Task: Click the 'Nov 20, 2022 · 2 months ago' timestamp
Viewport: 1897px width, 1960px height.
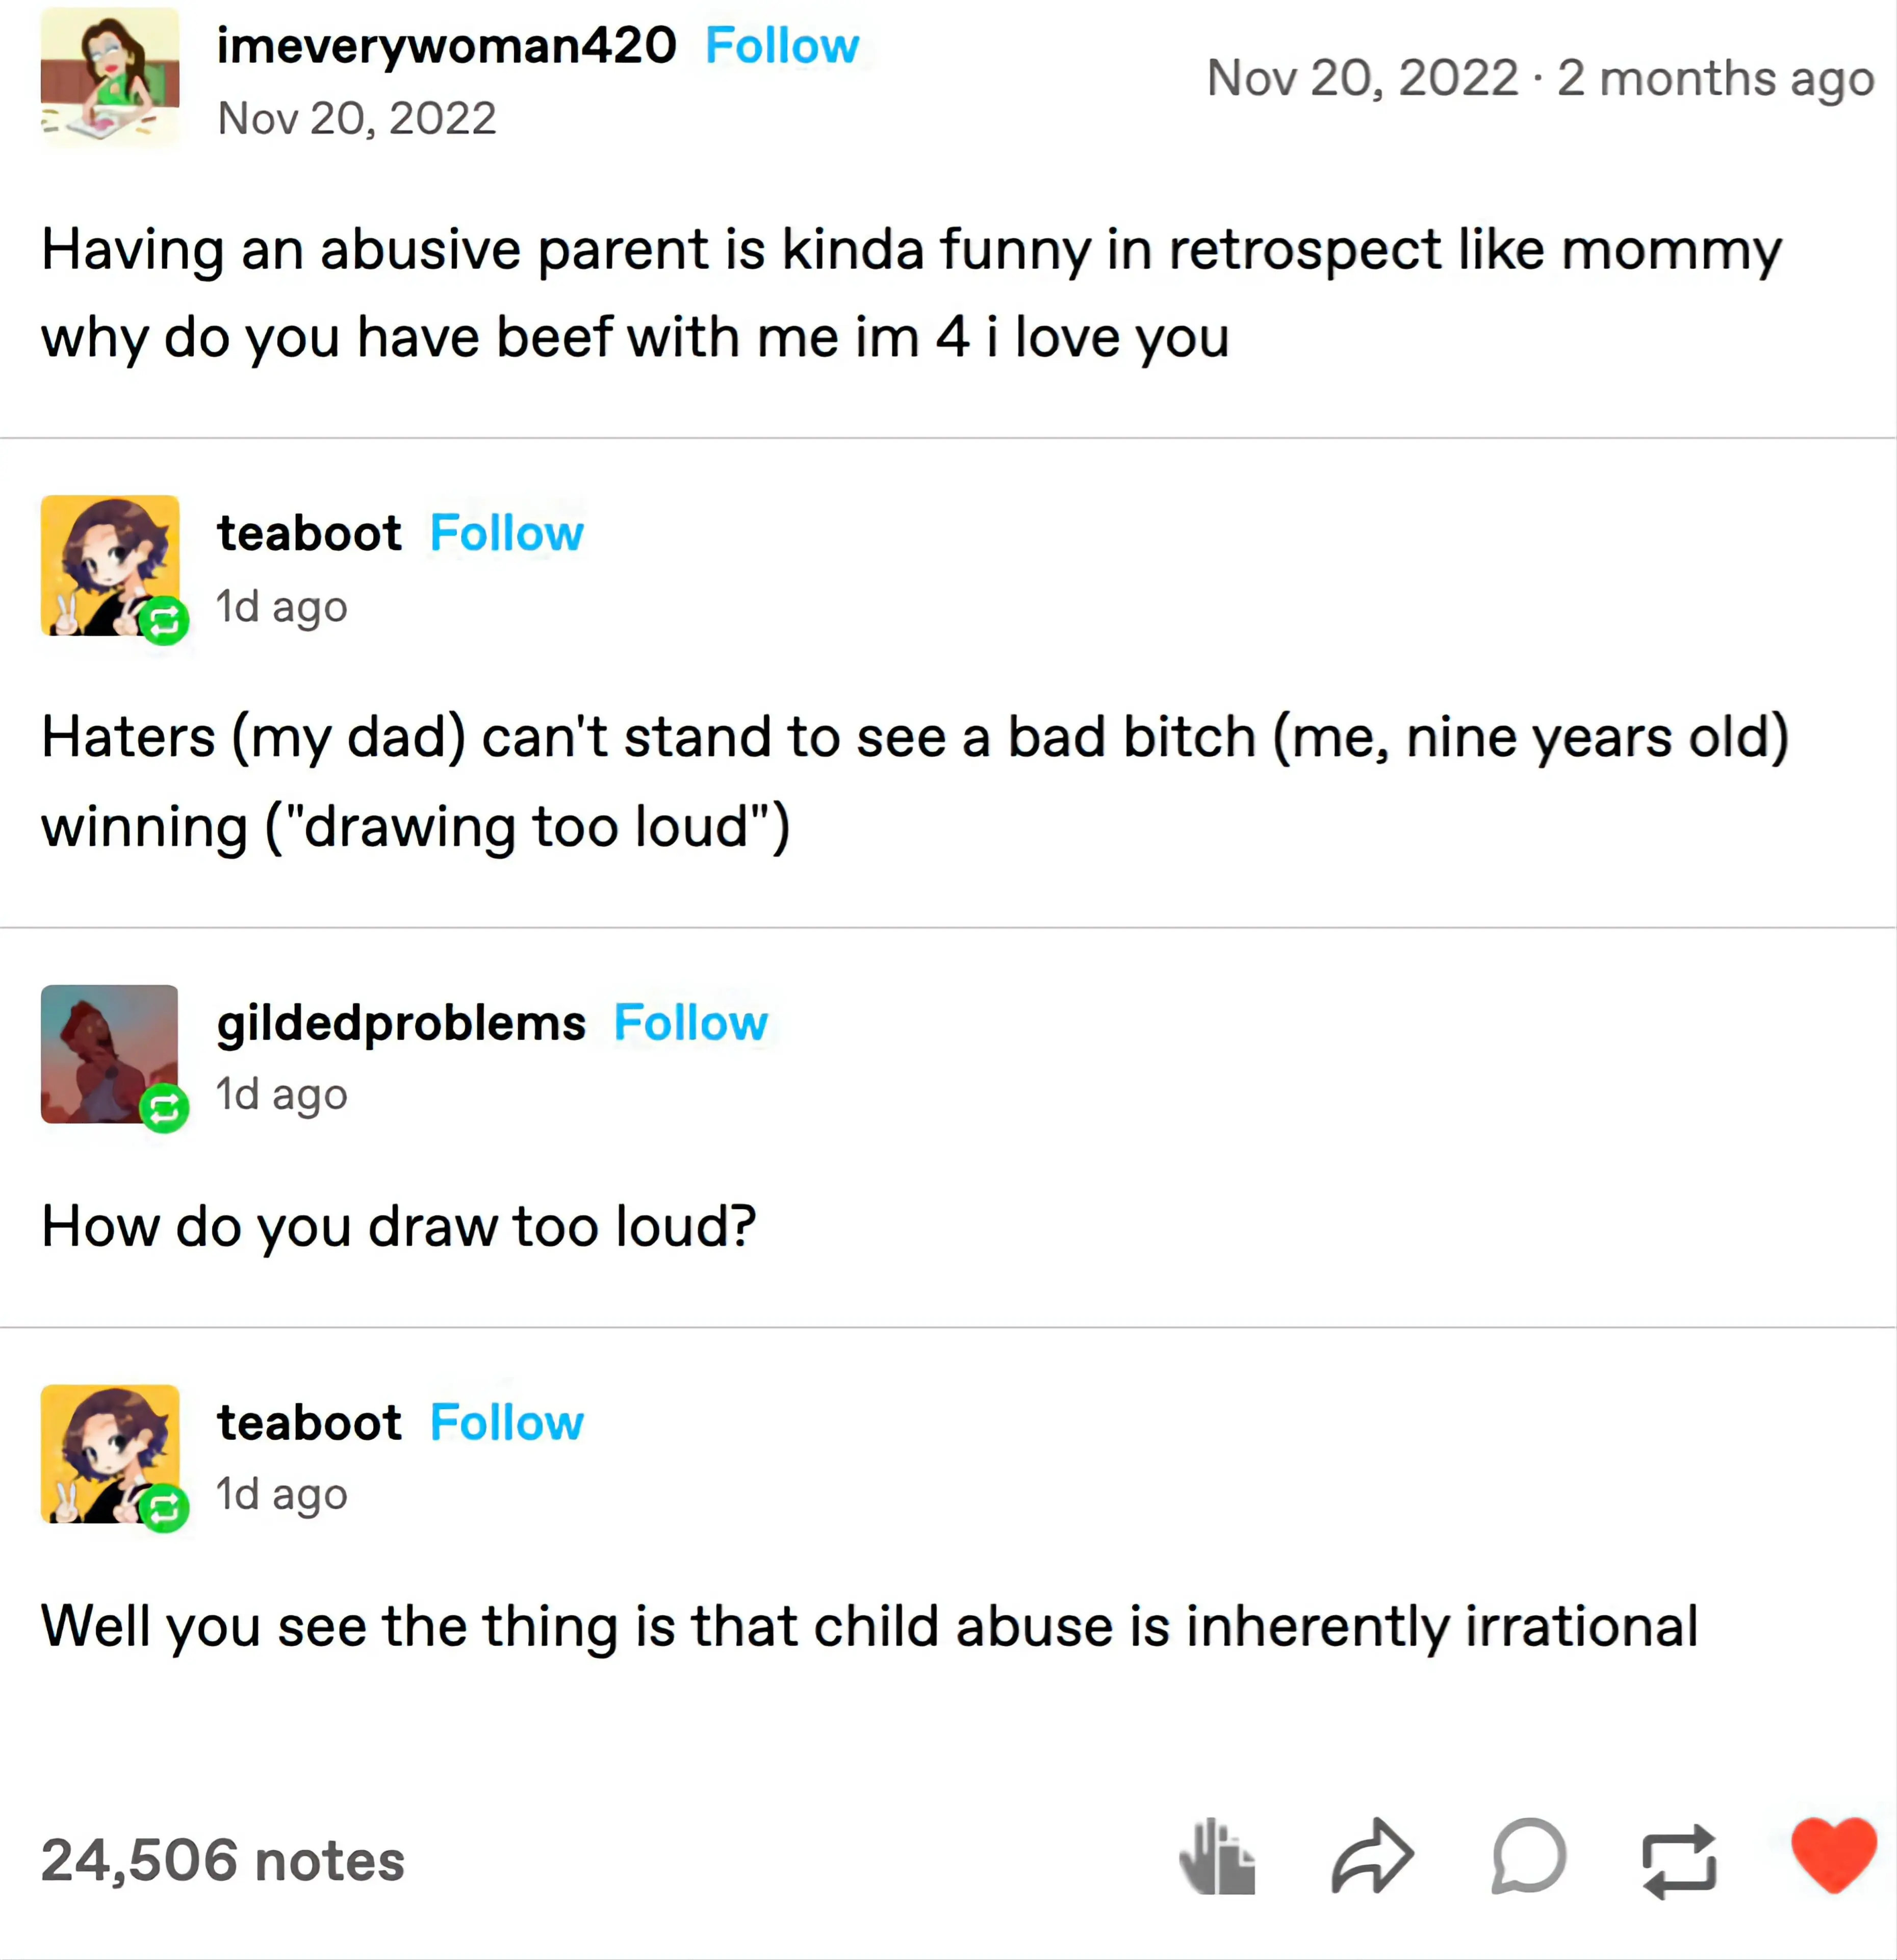Action: click(1541, 78)
